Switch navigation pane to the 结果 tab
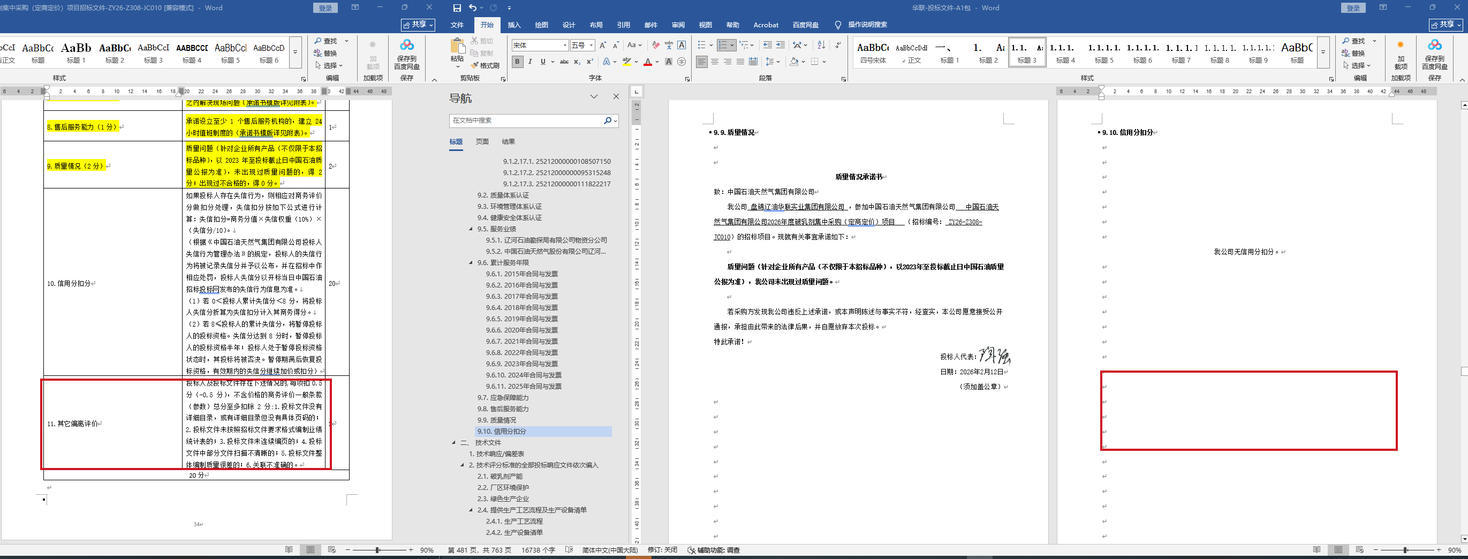 tap(508, 142)
